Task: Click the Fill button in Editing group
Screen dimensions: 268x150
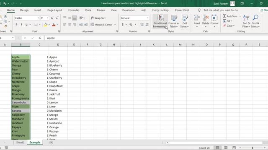Action: click(x=228, y=21)
